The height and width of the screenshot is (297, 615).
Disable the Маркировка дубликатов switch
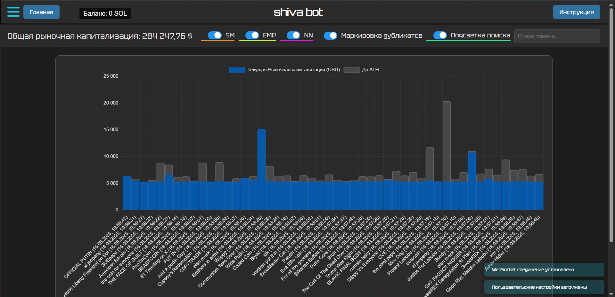click(330, 35)
